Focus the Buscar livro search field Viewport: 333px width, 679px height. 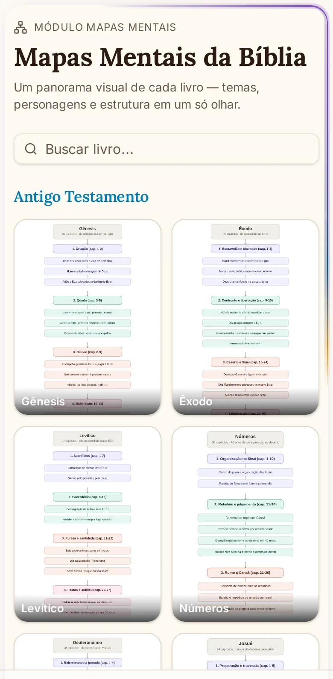[166, 149]
